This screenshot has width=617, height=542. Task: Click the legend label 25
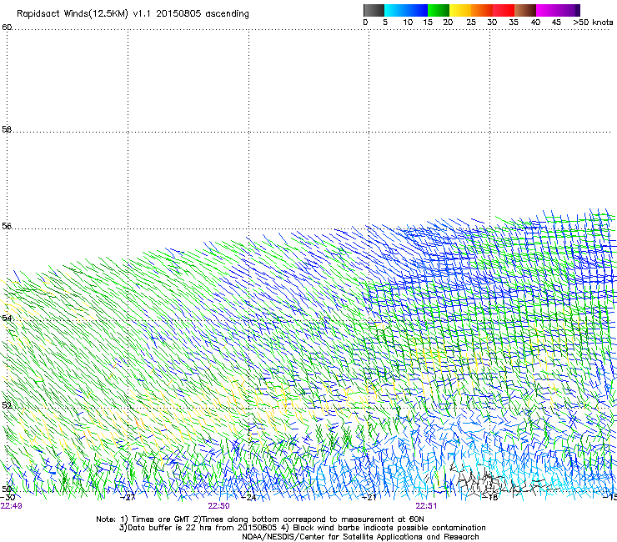click(x=471, y=23)
